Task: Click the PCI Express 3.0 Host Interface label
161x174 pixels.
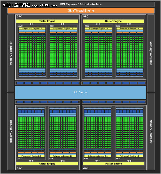Action: [81, 4]
